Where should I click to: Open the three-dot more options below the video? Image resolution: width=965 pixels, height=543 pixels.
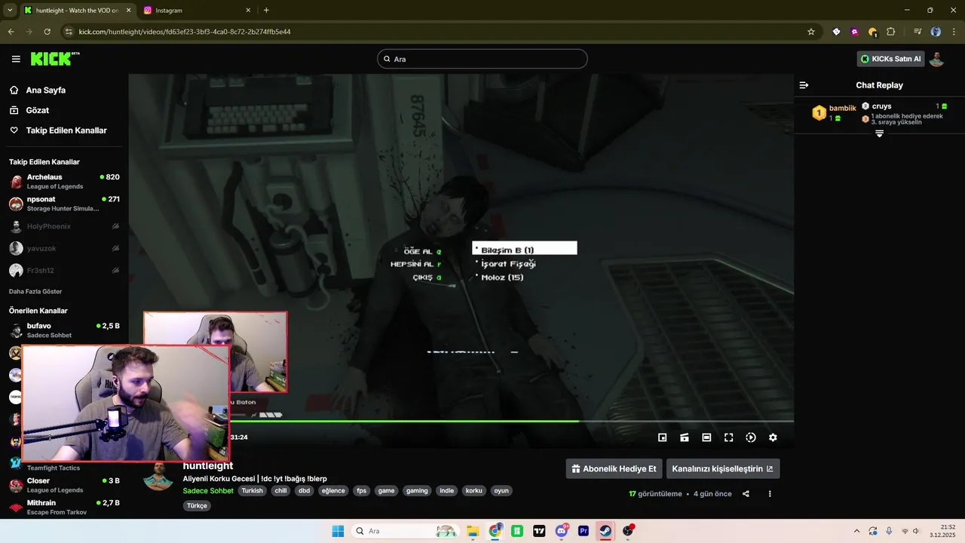[x=770, y=494]
